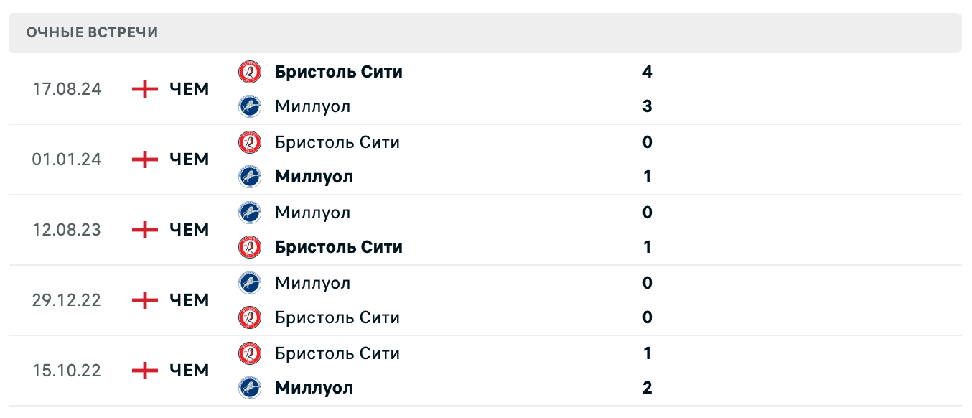Click the Millwall club logo from 17.08.24 match

(251, 106)
